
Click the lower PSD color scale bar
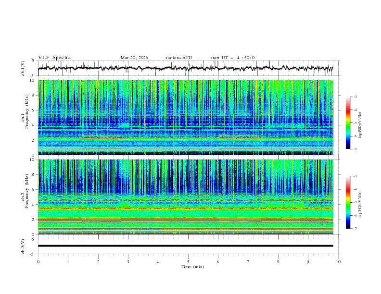348,202
